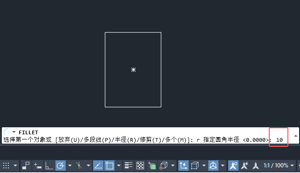Toggle polar tracking status icon
The width and height of the screenshot is (300, 173).
pos(61,166)
